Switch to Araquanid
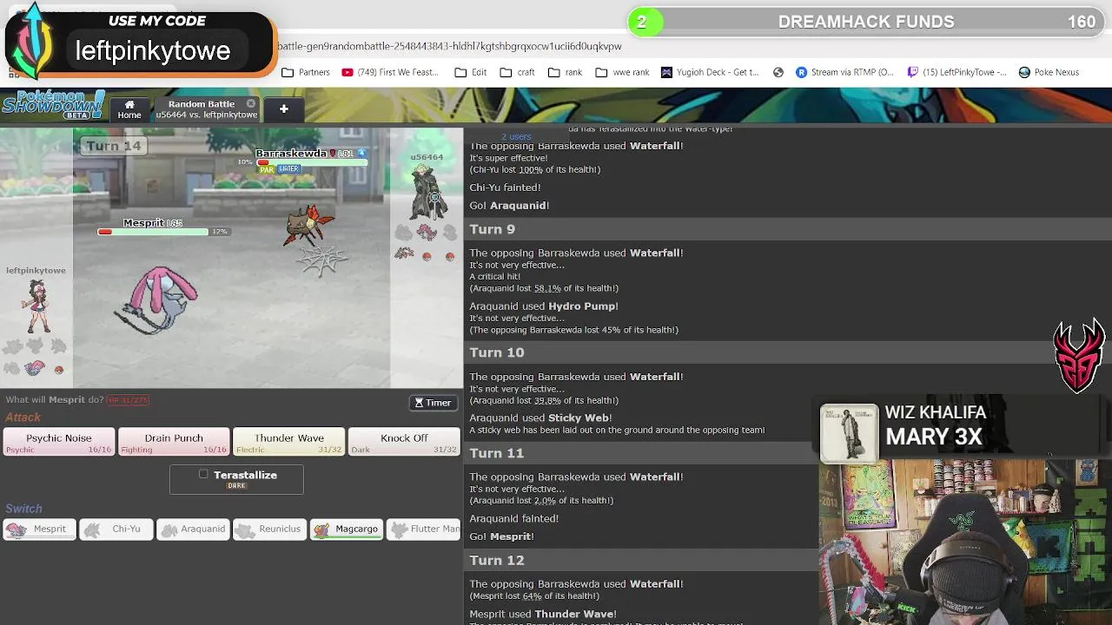This screenshot has width=1112, height=625. (x=193, y=529)
